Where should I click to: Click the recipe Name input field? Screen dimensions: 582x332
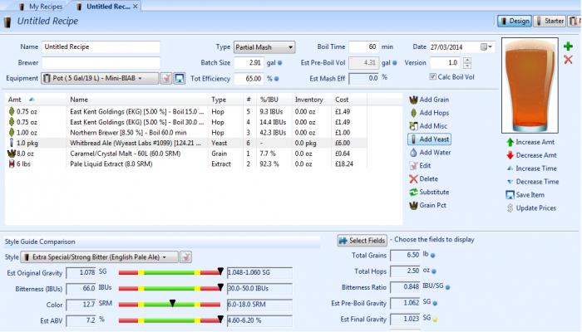point(101,46)
